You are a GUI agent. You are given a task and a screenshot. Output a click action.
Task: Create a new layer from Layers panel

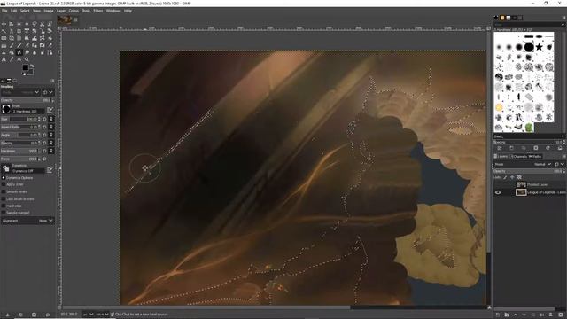(498, 315)
